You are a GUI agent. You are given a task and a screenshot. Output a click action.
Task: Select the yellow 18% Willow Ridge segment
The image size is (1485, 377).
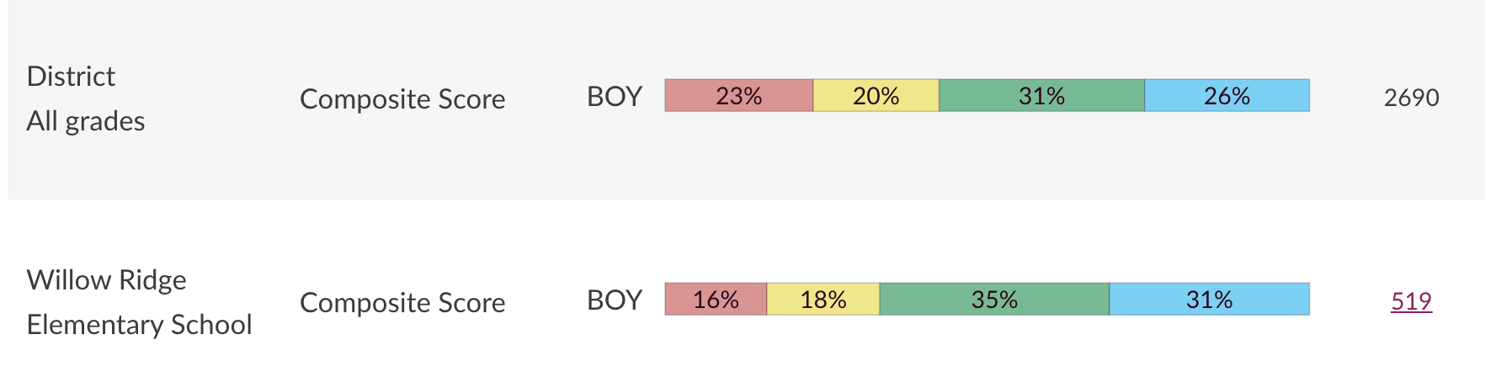tap(822, 300)
